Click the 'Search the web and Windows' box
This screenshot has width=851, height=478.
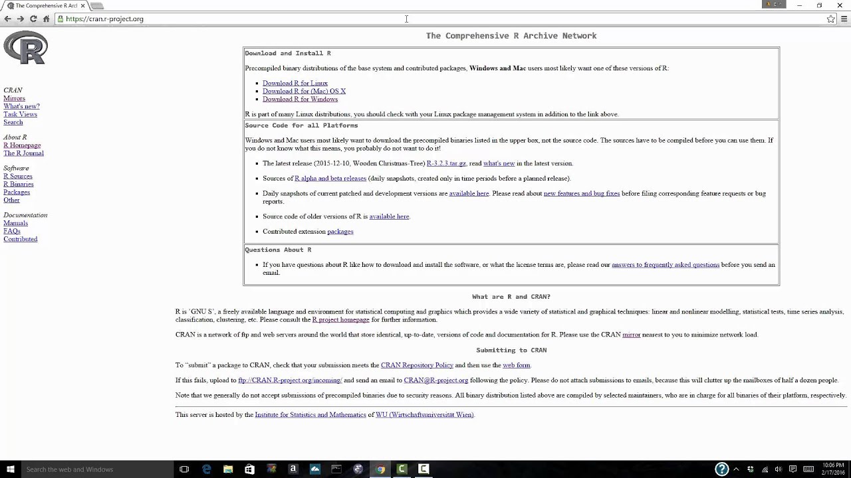[x=97, y=469]
